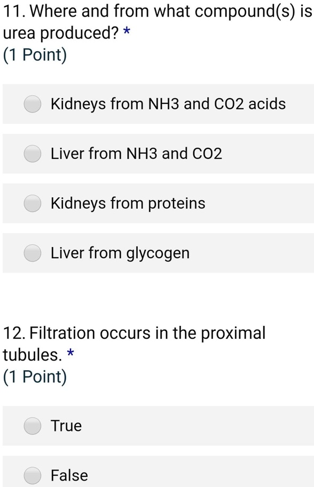
Task: Select the radio button for 'Liver from glycogen'
Action: click(x=32, y=253)
